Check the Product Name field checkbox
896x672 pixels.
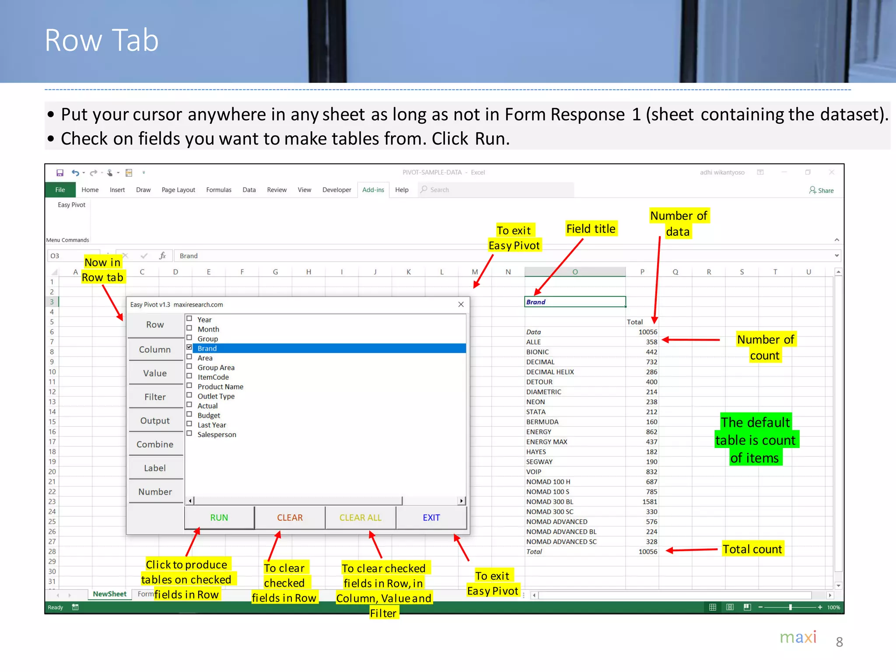click(189, 386)
